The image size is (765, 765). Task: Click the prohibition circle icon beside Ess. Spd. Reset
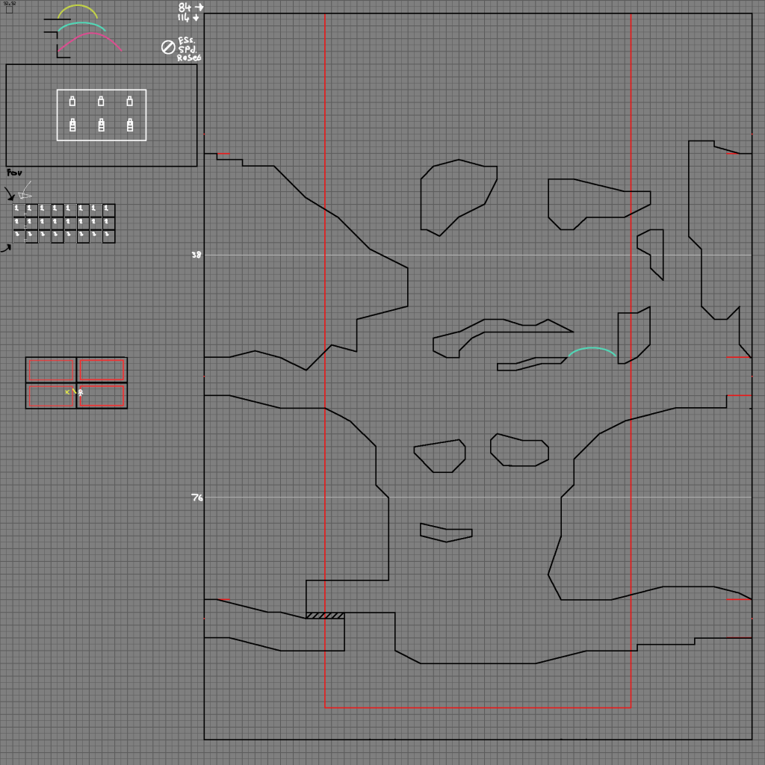click(x=168, y=47)
